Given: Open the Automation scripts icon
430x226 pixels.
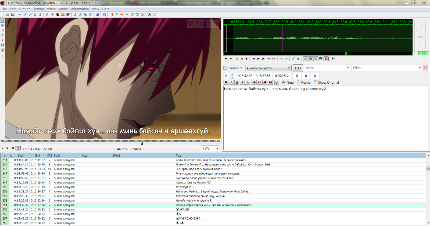Looking at the screenshot, I should point(98,15).
